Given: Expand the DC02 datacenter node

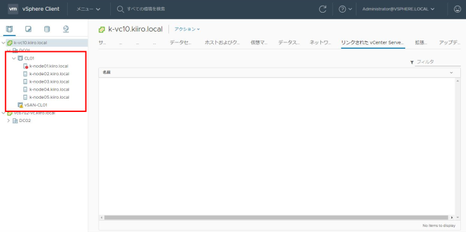Looking at the screenshot, I should point(8,121).
